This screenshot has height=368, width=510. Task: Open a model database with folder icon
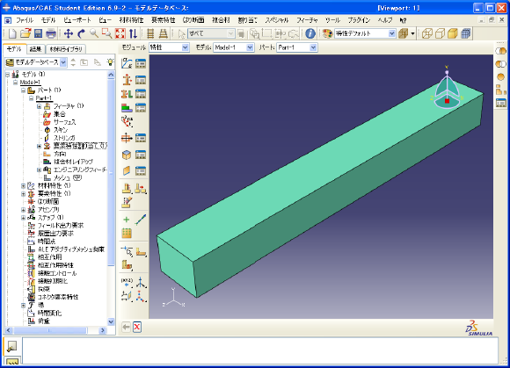pyautogui.click(x=25, y=33)
